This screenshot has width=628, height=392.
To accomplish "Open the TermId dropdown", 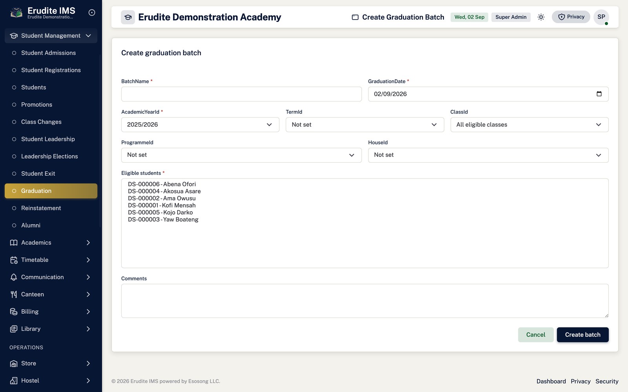I will [365, 125].
